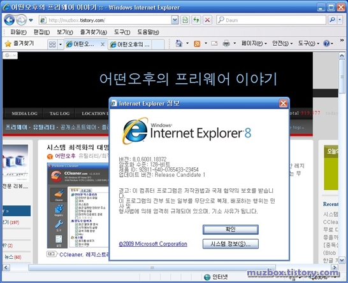Open the 파일(F) menu
348x283 pixels.
point(18,32)
